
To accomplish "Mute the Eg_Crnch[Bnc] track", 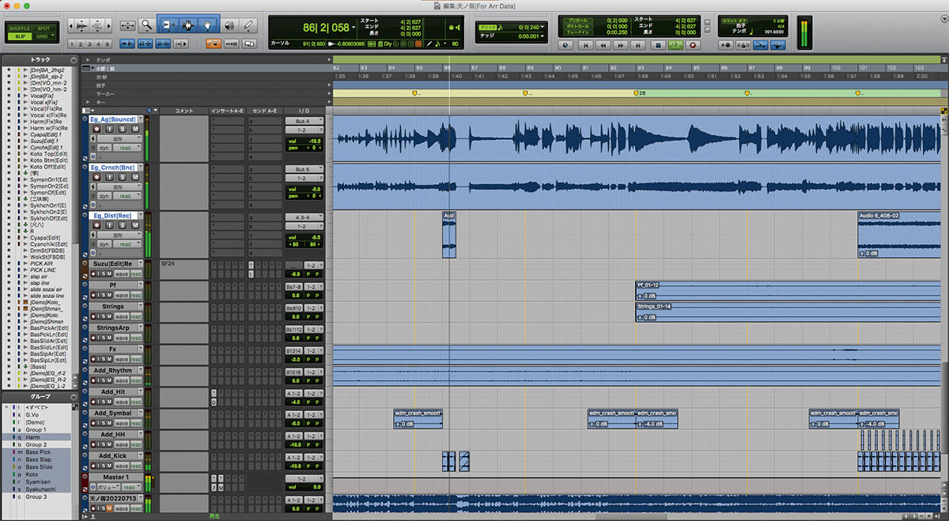I will [135, 177].
